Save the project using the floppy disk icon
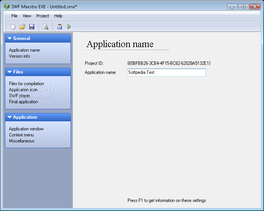 pos(32,27)
